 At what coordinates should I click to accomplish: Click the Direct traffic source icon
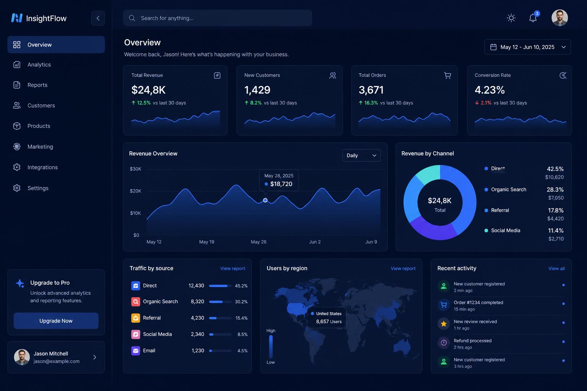[x=136, y=286]
